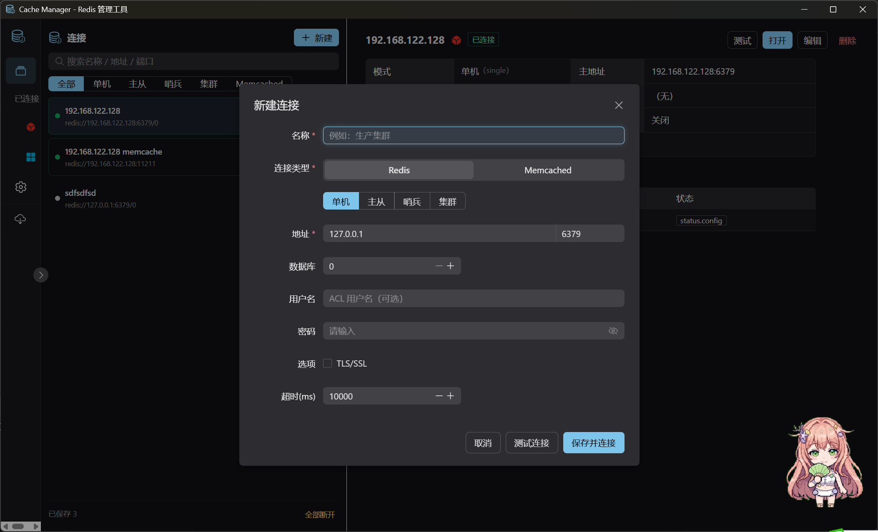Focus the ACL 用户名 input field
The height and width of the screenshot is (532, 878).
pos(474,299)
